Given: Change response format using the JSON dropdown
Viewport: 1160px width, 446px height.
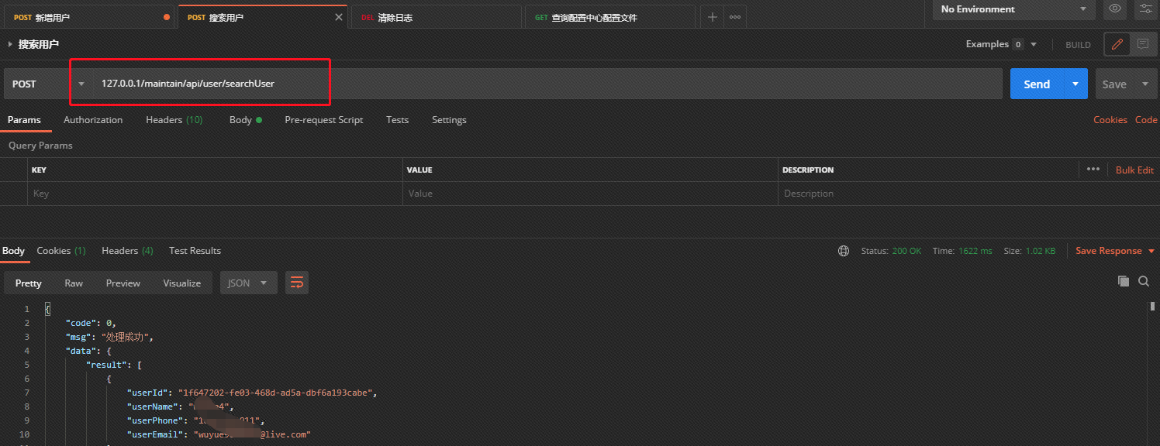Looking at the screenshot, I should 248,283.
